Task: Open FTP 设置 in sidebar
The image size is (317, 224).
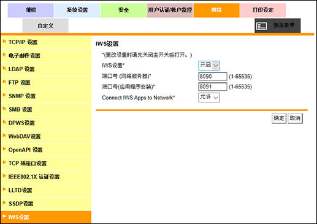Action: (x=46, y=83)
